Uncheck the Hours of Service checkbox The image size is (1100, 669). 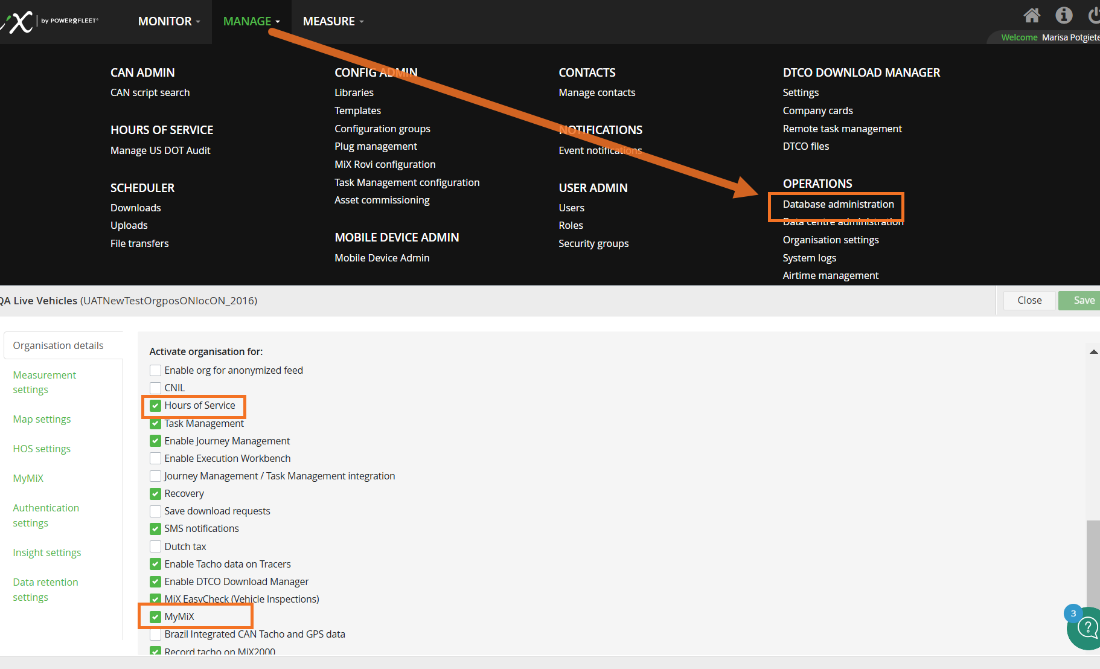pyautogui.click(x=155, y=405)
